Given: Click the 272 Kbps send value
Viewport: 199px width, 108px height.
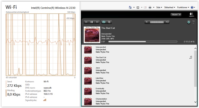Looking at the screenshot, I should tap(14, 86).
